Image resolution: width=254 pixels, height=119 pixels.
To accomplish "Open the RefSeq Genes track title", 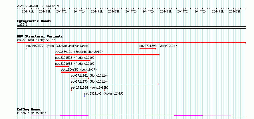I will coord(29,110).
